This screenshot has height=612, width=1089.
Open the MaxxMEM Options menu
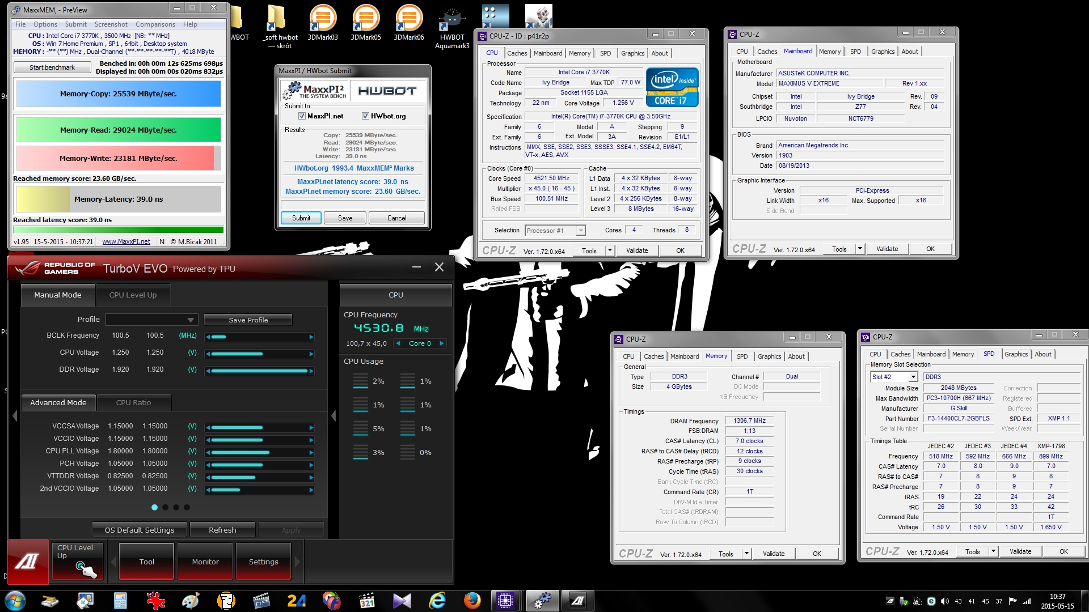point(45,24)
